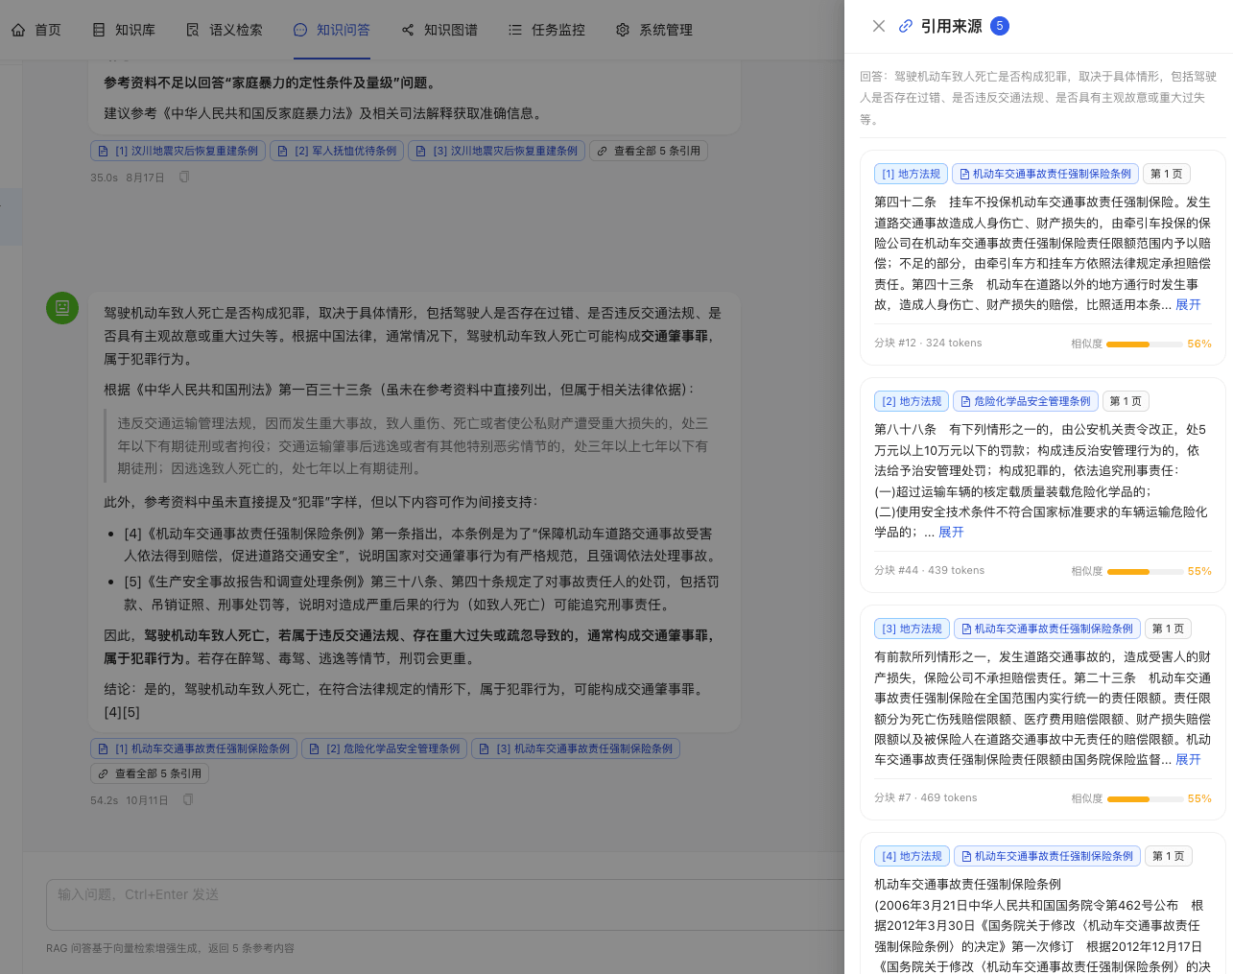Focus the 输入问题 question input box
1233x974 pixels.
point(445,904)
